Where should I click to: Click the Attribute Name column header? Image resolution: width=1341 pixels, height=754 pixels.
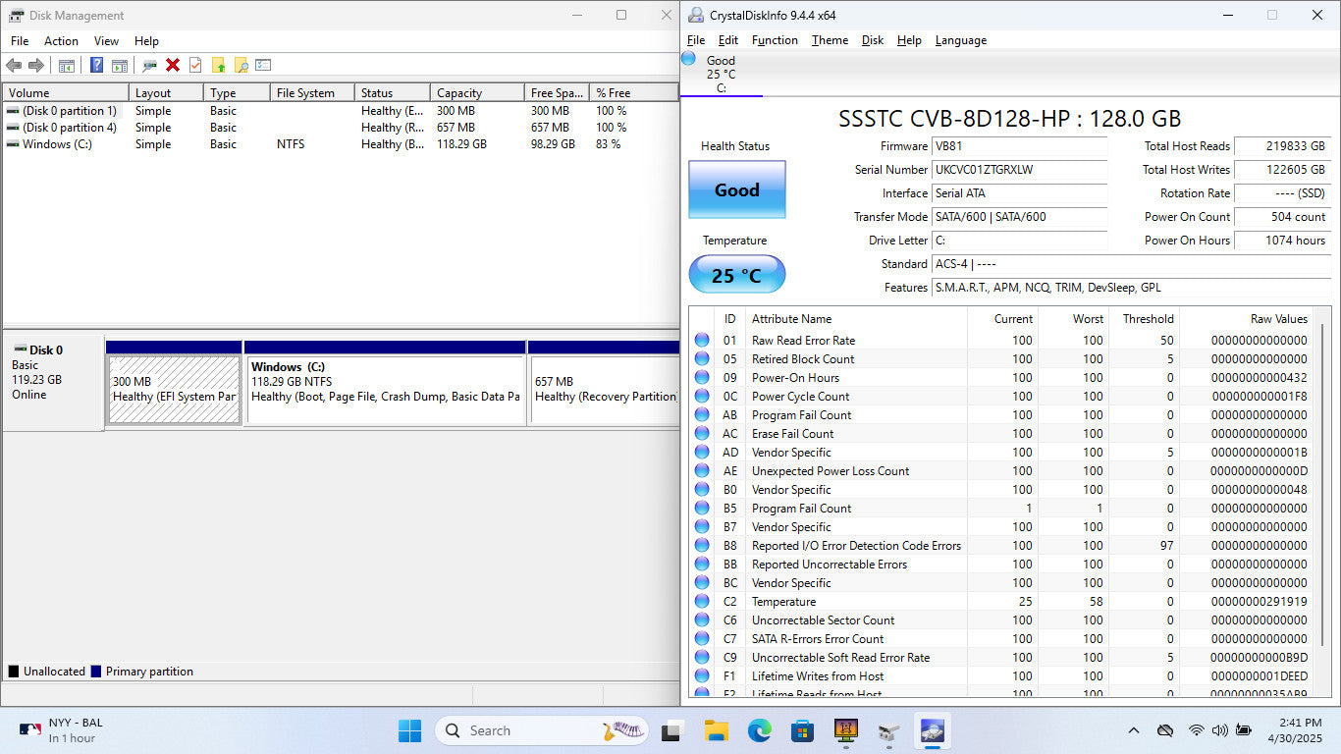point(856,319)
